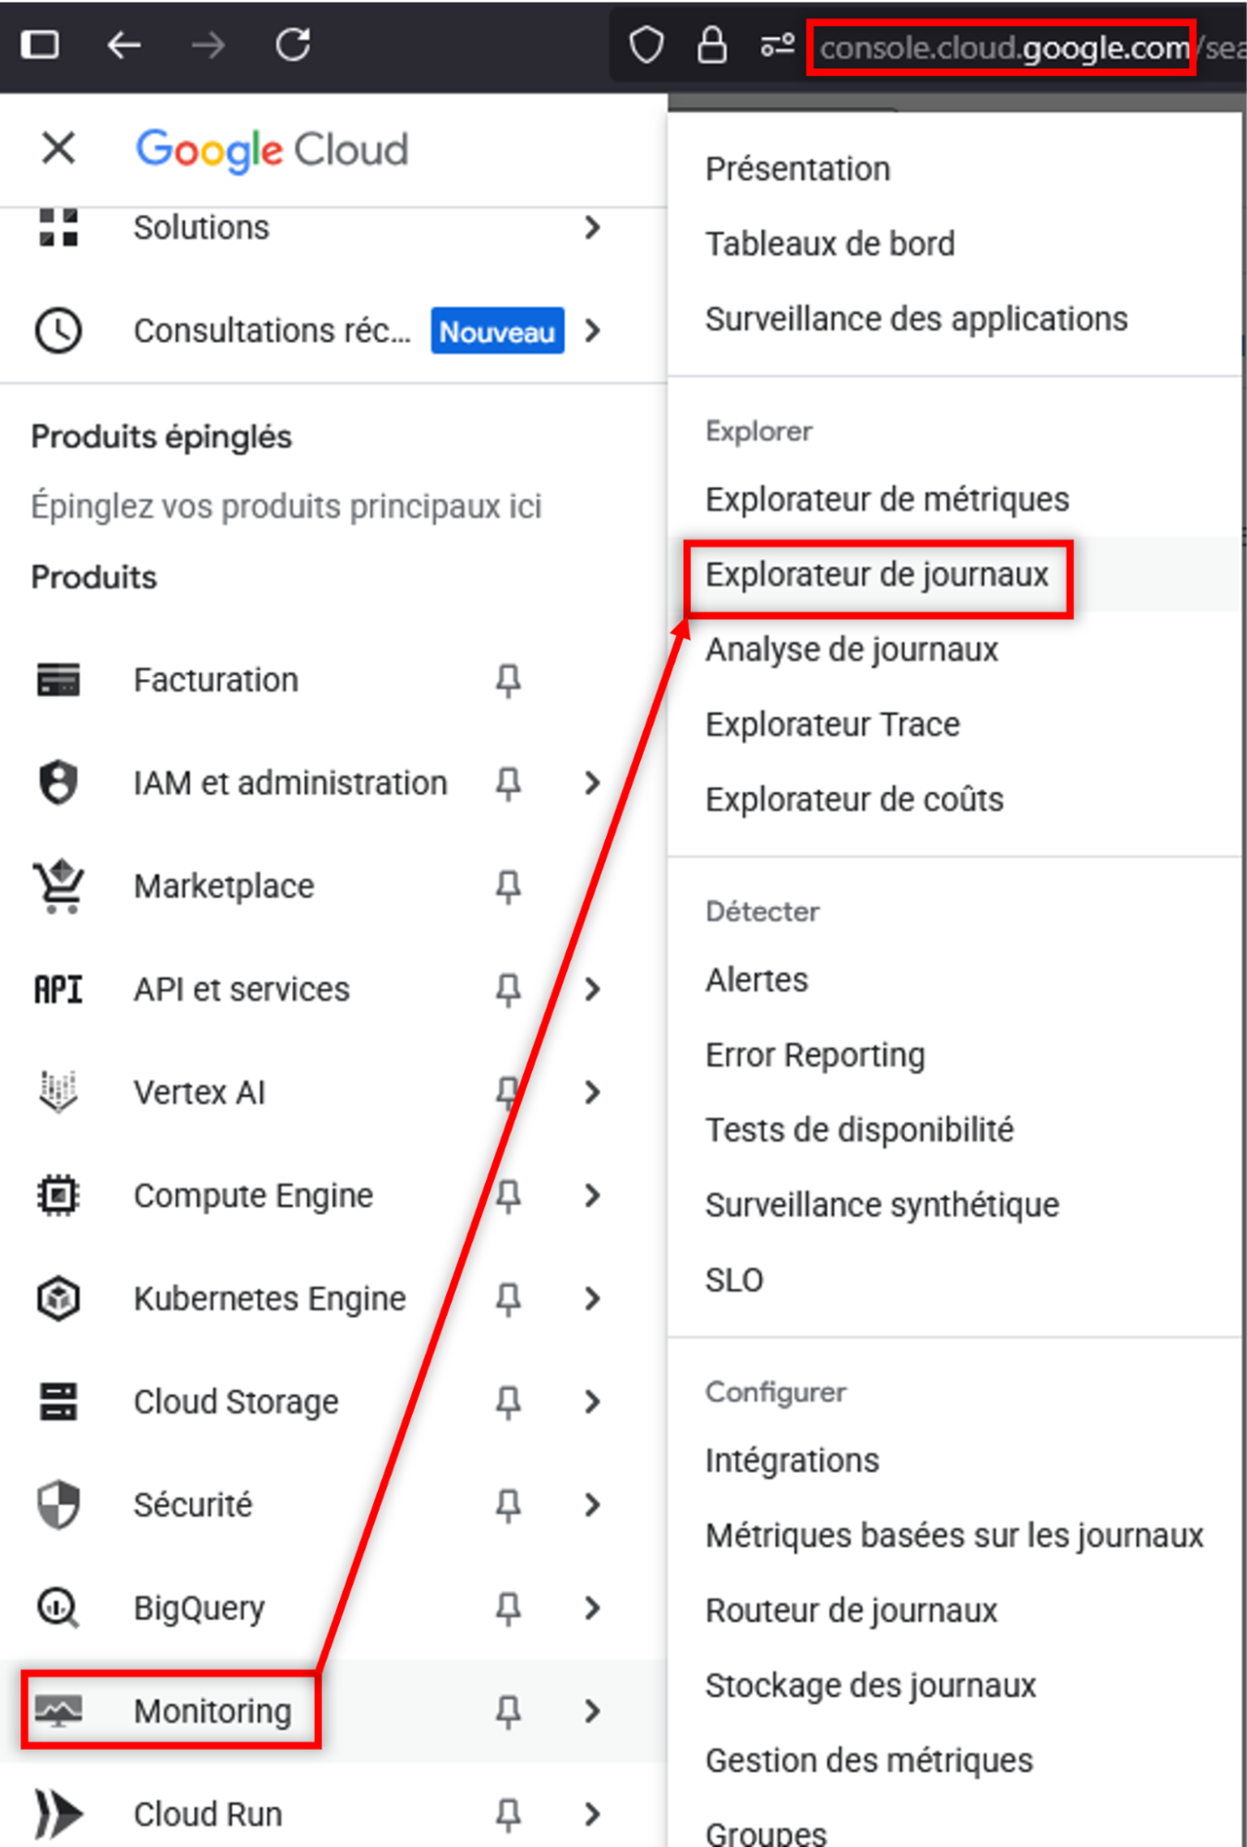
Task: Click the Marketplace shopping cart icon
Action: coord(58,886)
